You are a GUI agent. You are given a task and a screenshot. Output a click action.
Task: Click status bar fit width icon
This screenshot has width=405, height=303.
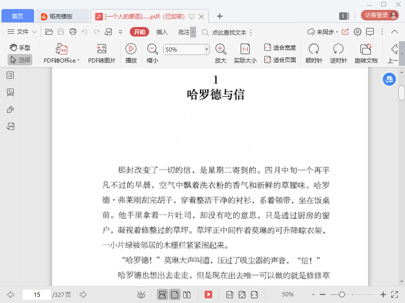254,294
